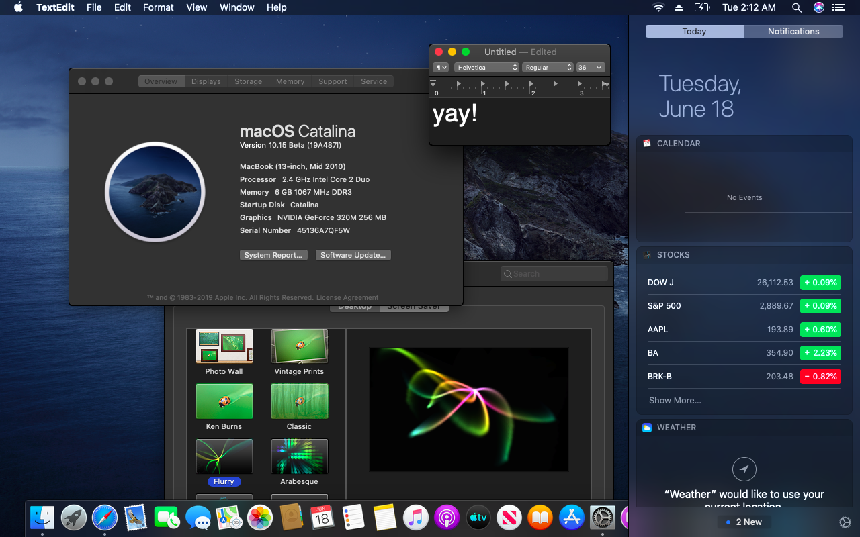860x537 pixels.
Task: Open paragraph style dropdown in TextEdit
Action: point(441,67)
